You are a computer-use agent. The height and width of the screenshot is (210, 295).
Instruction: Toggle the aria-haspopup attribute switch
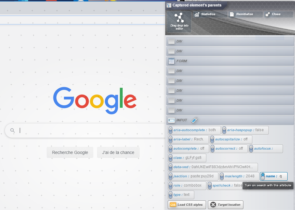[224, 130]
